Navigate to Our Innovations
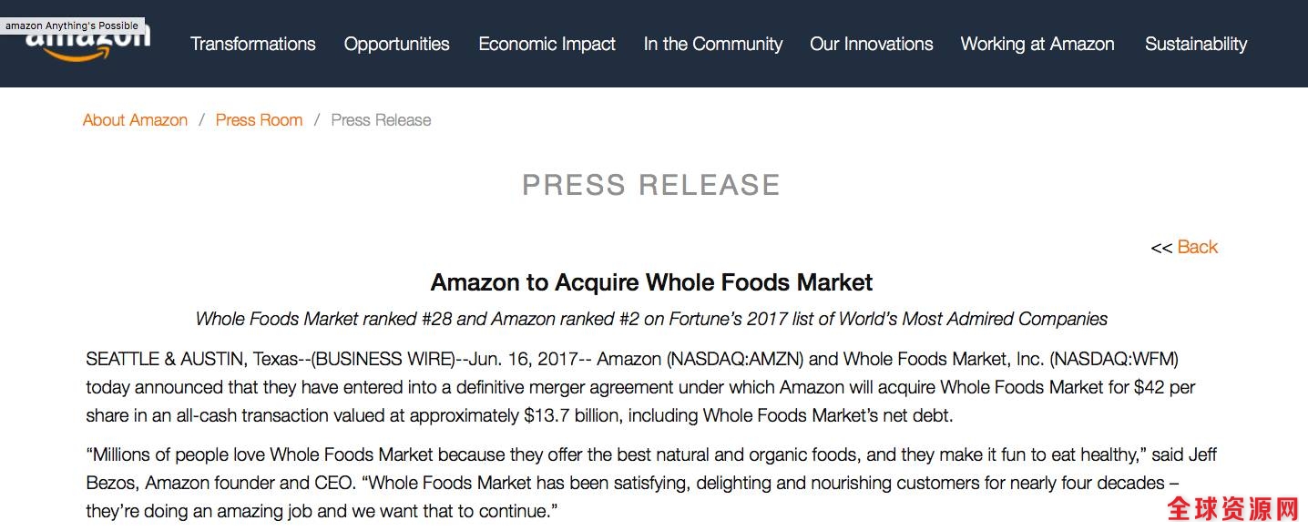 [x=872, y=44]
